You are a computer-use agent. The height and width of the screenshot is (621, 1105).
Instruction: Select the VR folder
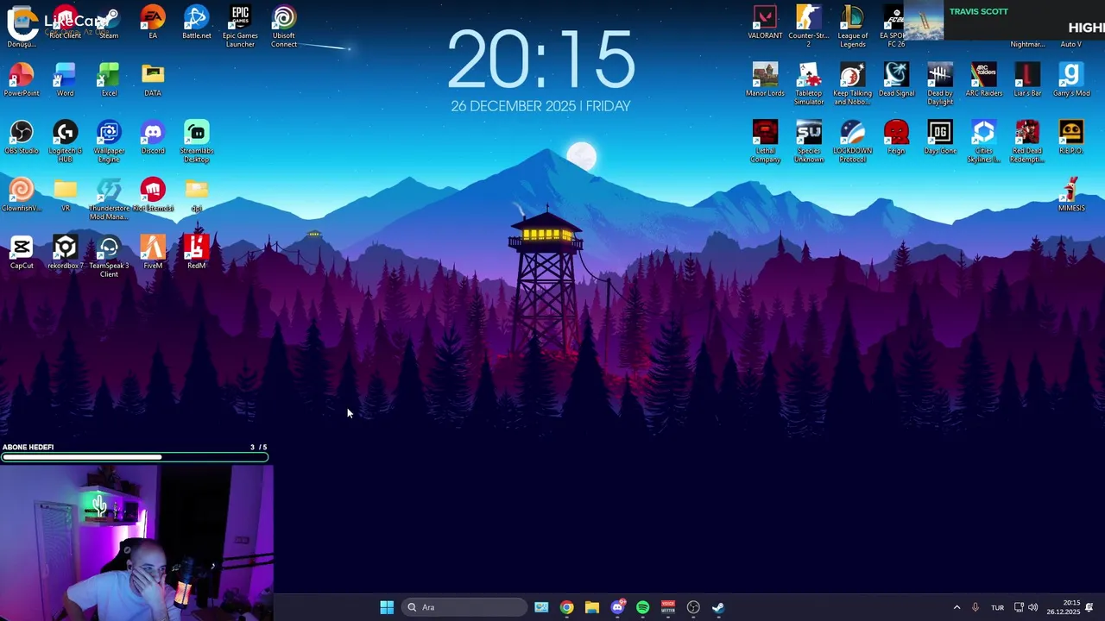coord(66,195)
